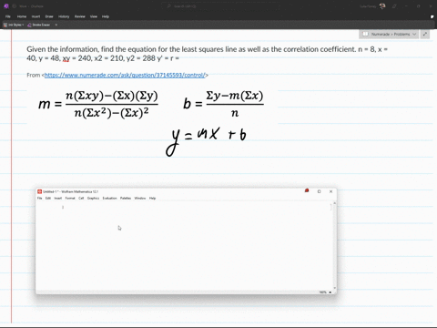Open Mathematica Graphics menu

tap(93, 199)
